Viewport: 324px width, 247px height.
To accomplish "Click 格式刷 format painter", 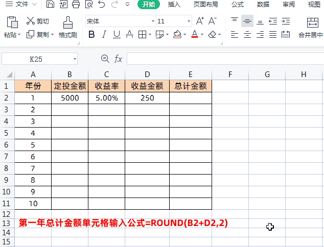I will (x=68, y=28).
